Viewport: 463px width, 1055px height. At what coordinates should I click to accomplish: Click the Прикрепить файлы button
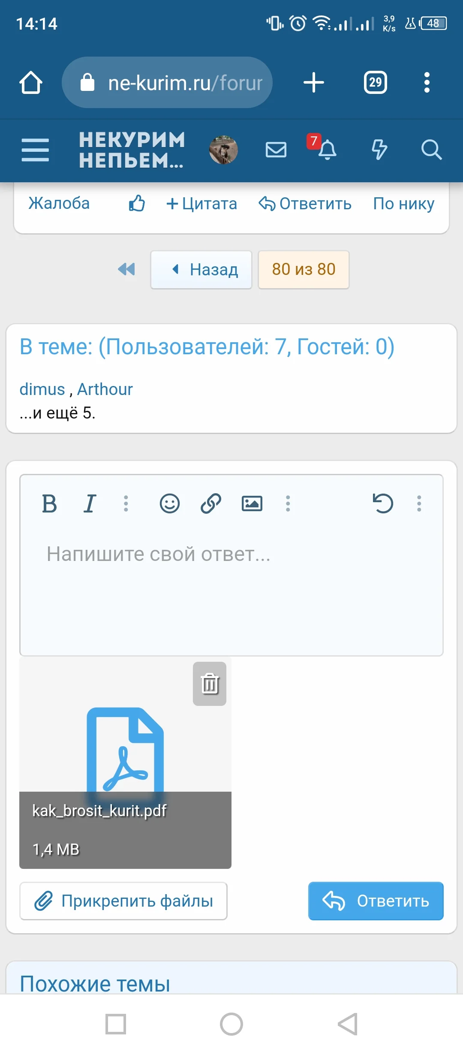coord(123,901)
